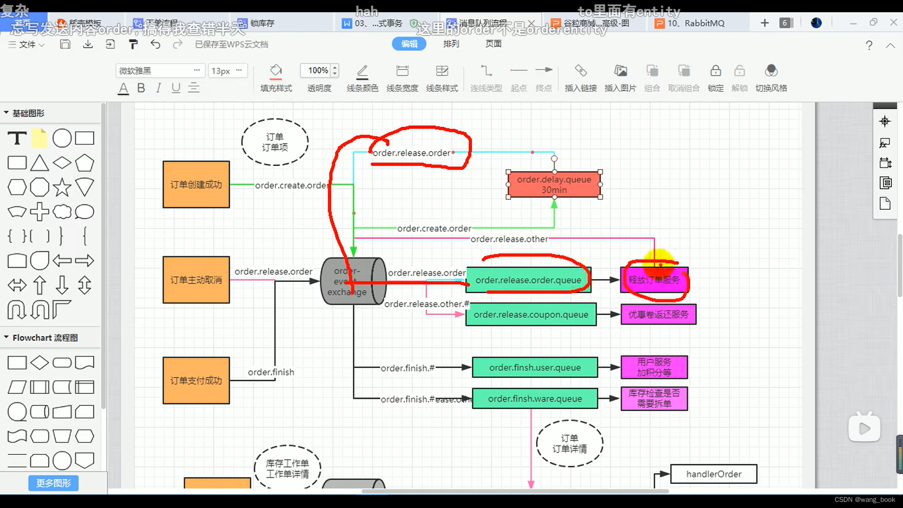Click the download icon

click(87, 44)
